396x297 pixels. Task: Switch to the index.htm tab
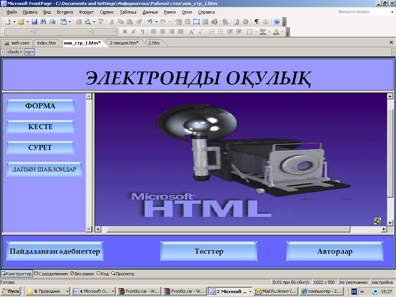coord(46,43)
